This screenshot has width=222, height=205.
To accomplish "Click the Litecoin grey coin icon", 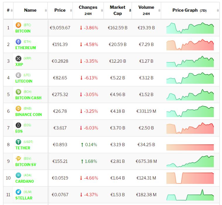I will (x=18, y=75).
